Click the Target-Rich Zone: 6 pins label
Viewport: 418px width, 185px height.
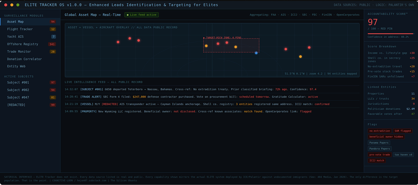[x=222, y=38]
